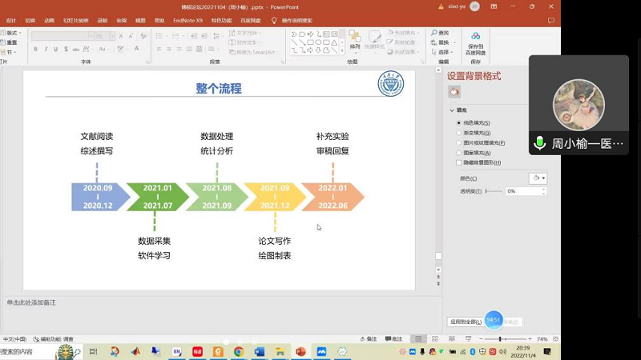This screenshot has height=360, width=641.
Task: Click the Reset (重置) slide button
Action: 10,42
